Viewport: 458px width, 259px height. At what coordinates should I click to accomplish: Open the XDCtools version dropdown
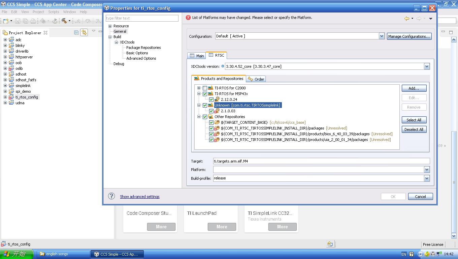pos(427,66)
